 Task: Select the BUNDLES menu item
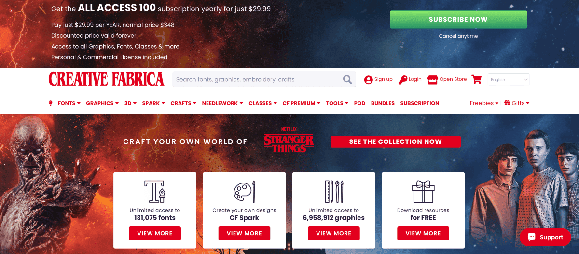pyautogui.click(x=383, y=103)
